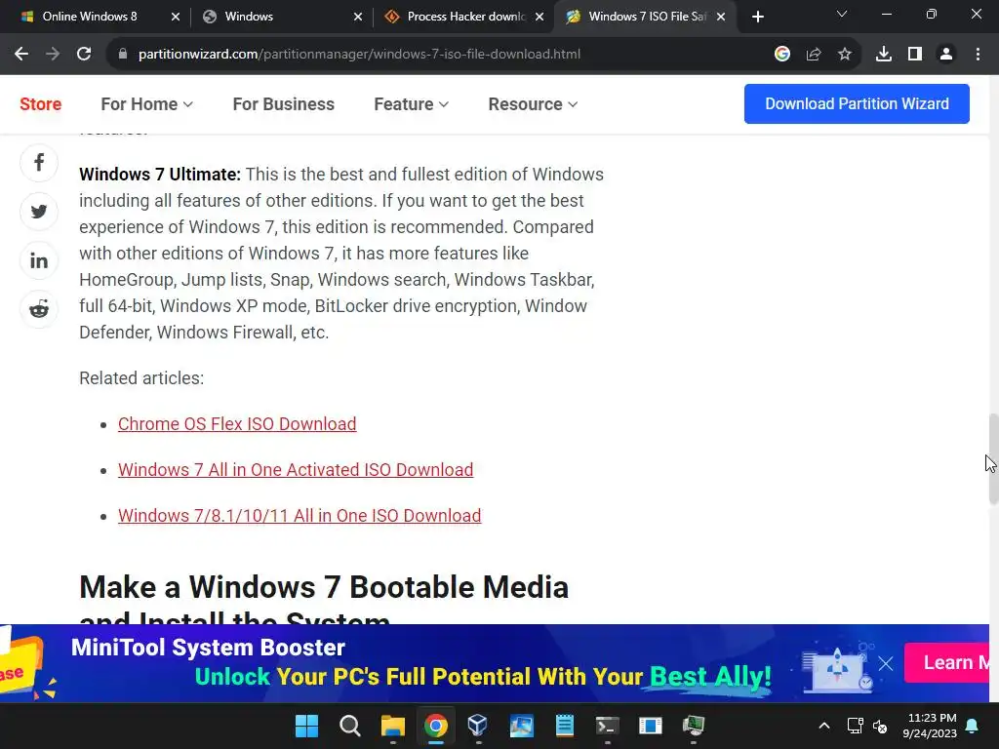Open Windows 7 All in One Activated ISO link

pyautogui.click(x=296, y=470)
